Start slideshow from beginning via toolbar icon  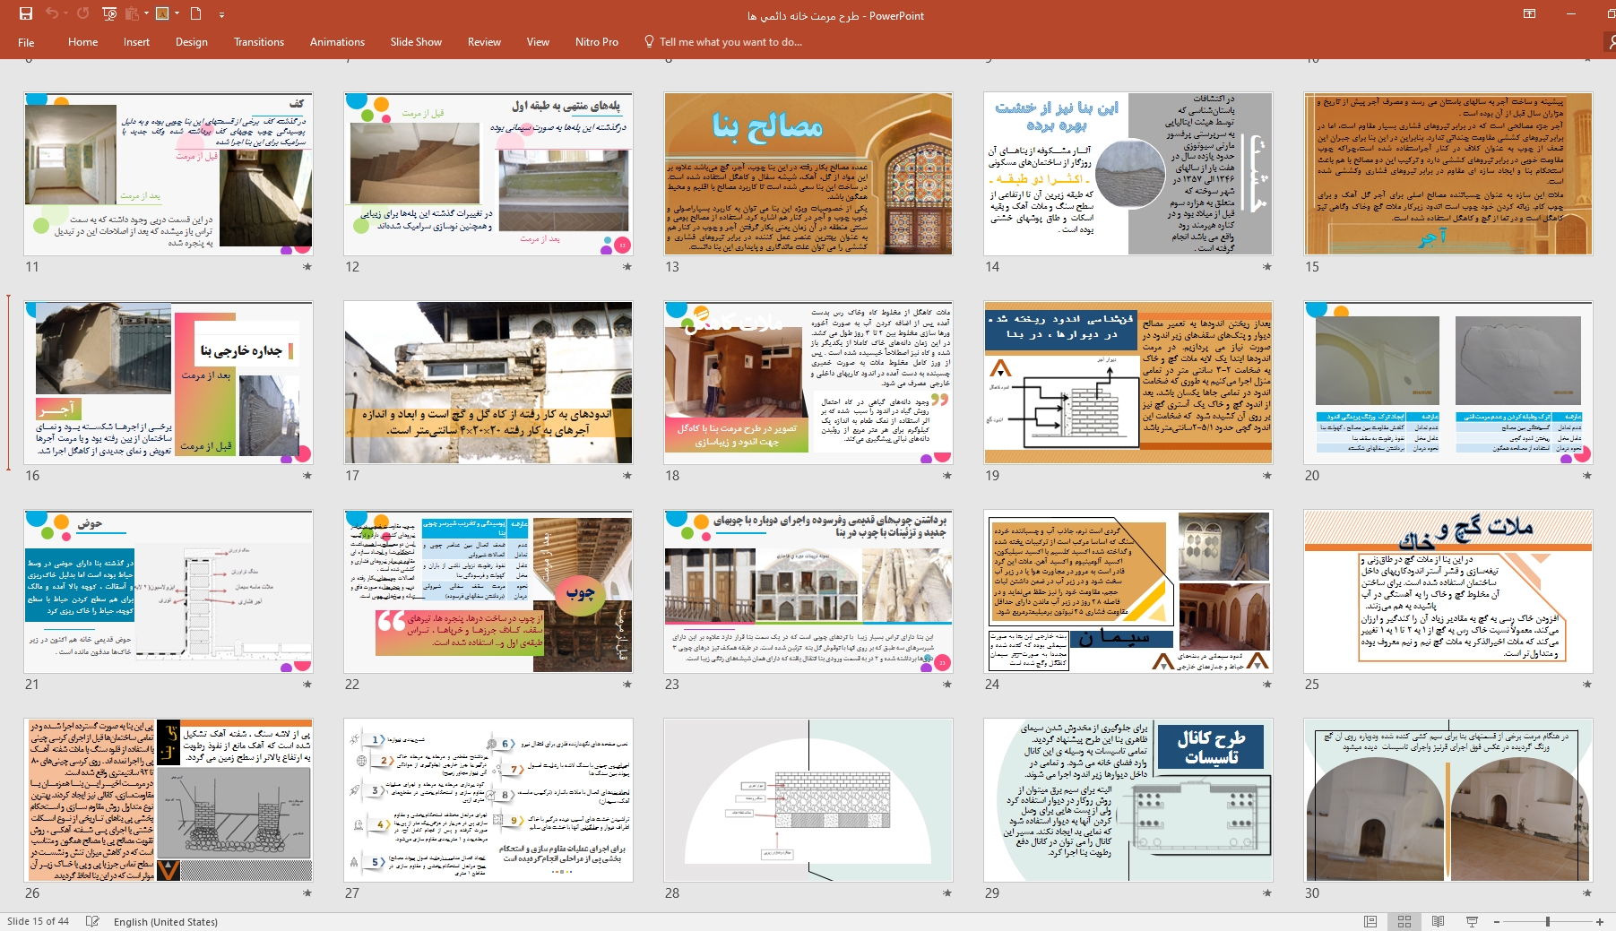(109, 13)
